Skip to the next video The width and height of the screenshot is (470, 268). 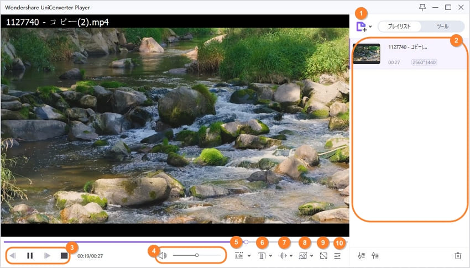click(47, 256)
